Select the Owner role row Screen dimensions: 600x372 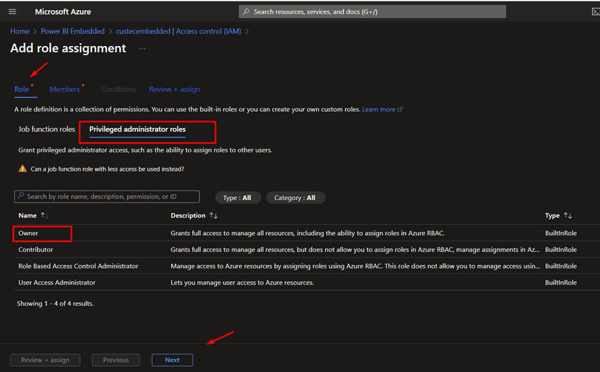click(x=307, y=233)
